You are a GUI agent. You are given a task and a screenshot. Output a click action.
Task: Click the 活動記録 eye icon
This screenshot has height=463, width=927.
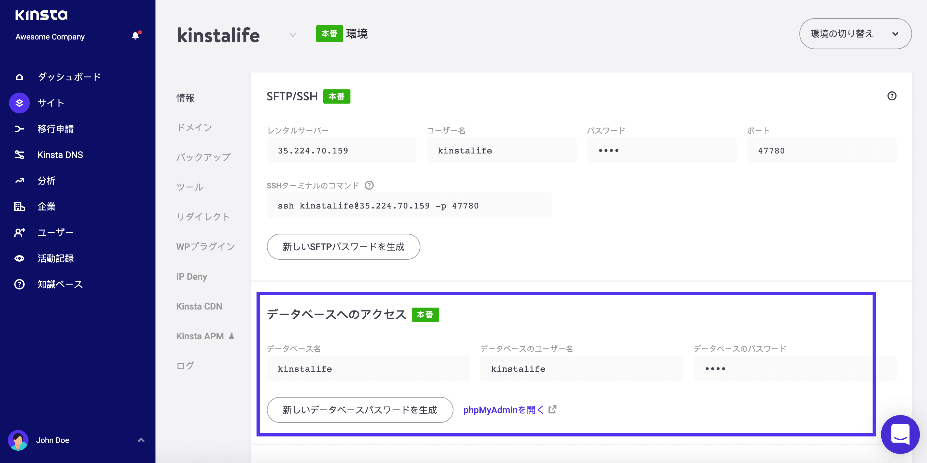(19, 258)
